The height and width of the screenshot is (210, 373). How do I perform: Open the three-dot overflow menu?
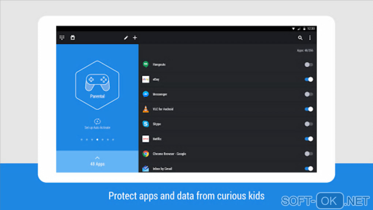click(x=310, y=38)
